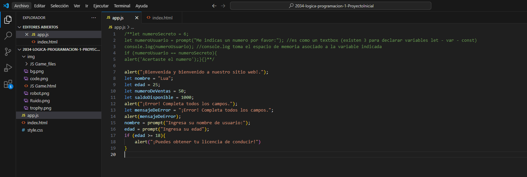
Task: Click JS Game.html file icon
Action: coord(26,86)
